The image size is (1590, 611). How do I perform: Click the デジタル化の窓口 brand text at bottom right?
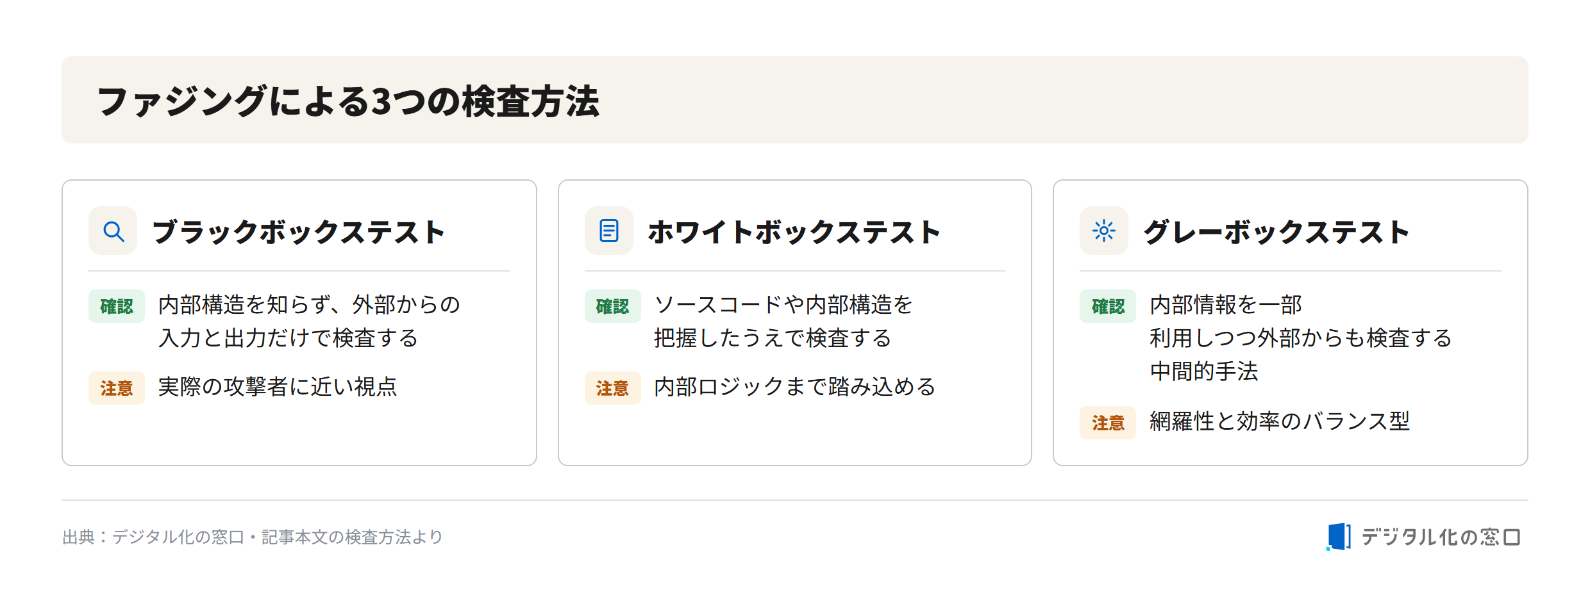(1441, 537)
